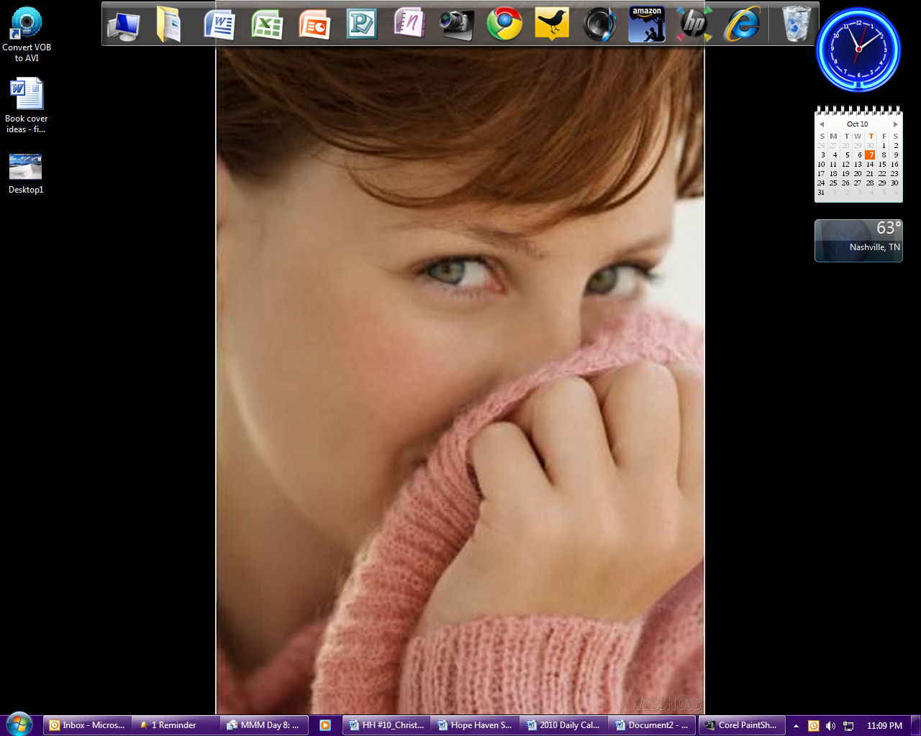Viewport: 921px width, 736px height.
Task: Open the Hope Haven Word document window
Action: click(475, 725)
